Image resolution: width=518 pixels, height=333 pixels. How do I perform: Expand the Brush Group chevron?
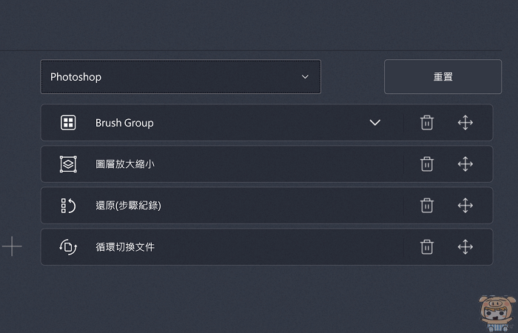[x=375, y=123]
